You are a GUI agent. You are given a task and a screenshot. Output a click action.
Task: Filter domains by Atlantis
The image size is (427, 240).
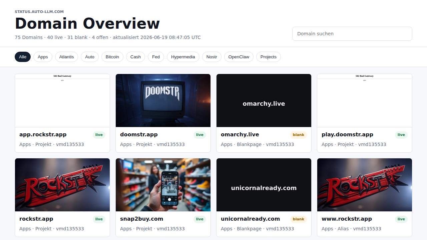(x=66, y=57)
